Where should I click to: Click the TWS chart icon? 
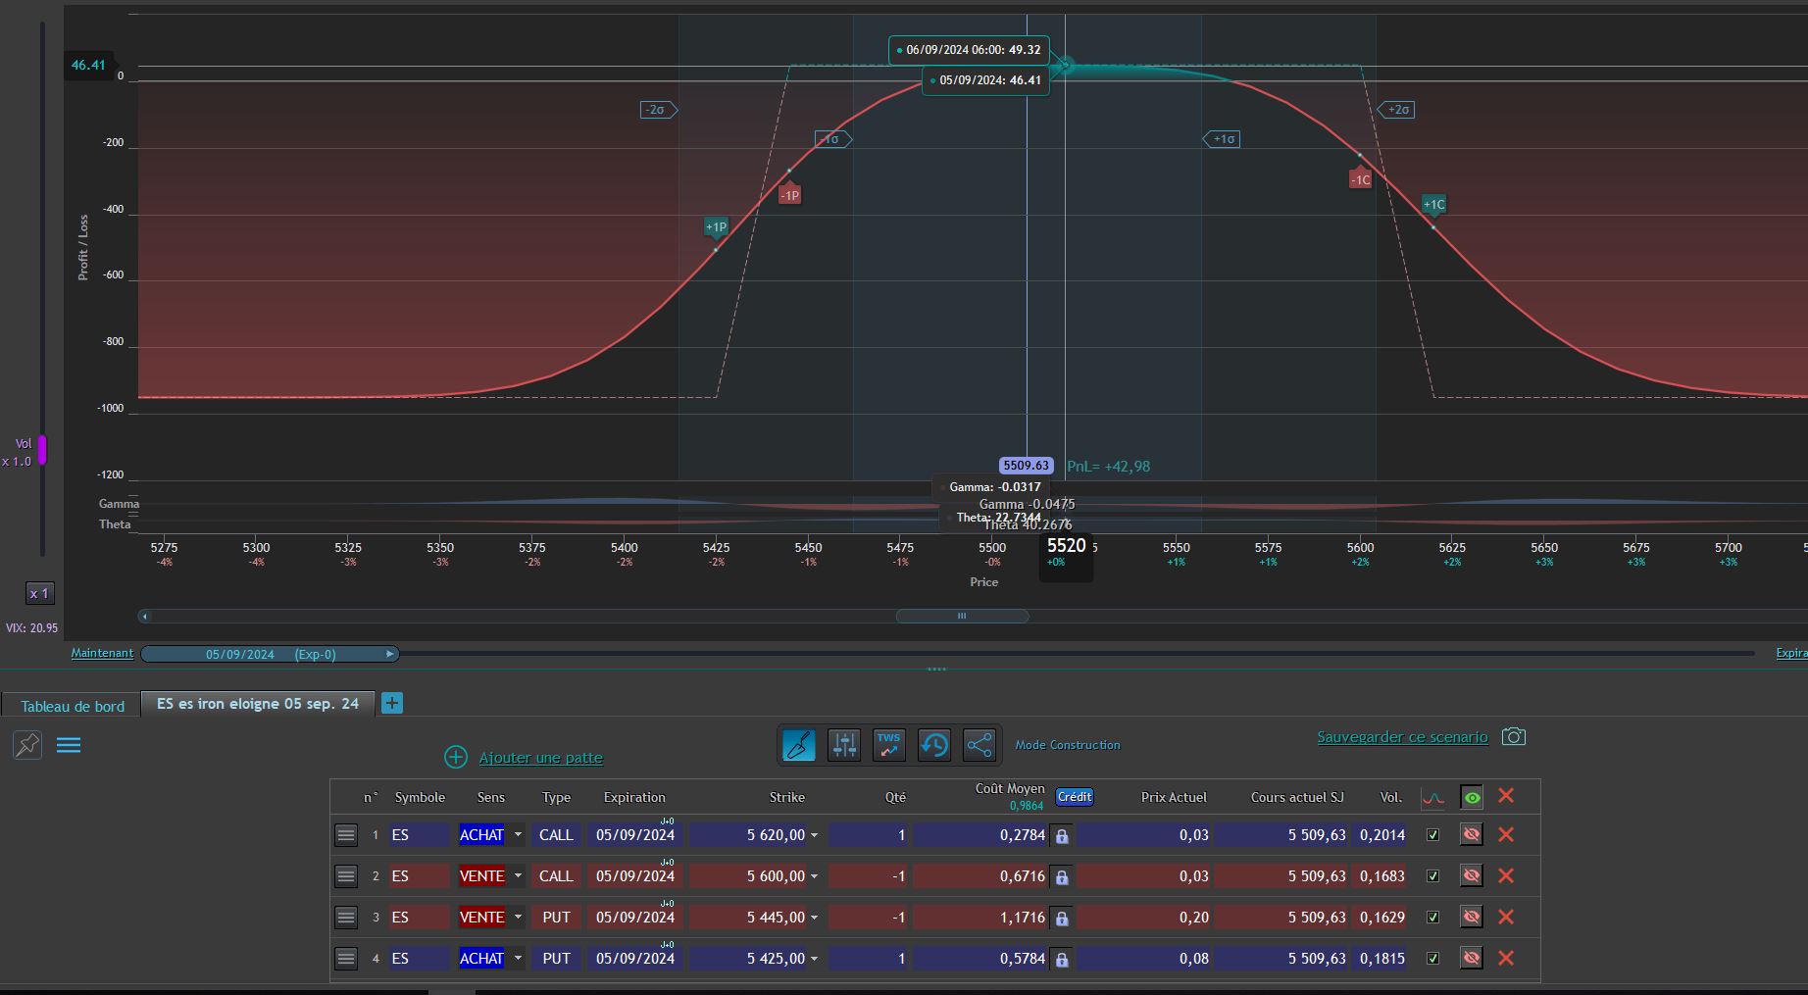pos(889,745)
